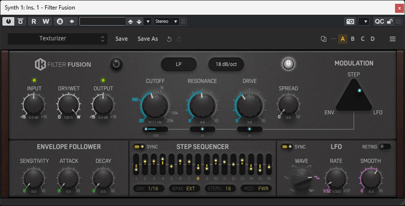Click the bypass effect button
The image size is (405, 206).
tap(20, 21)
